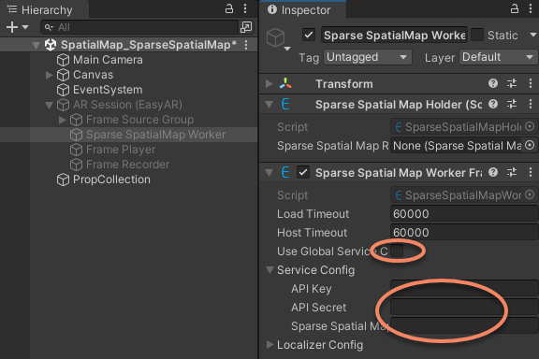Screen dimensions: 539x359
Task: Expand the Localizer Config section
Action: 269,344
